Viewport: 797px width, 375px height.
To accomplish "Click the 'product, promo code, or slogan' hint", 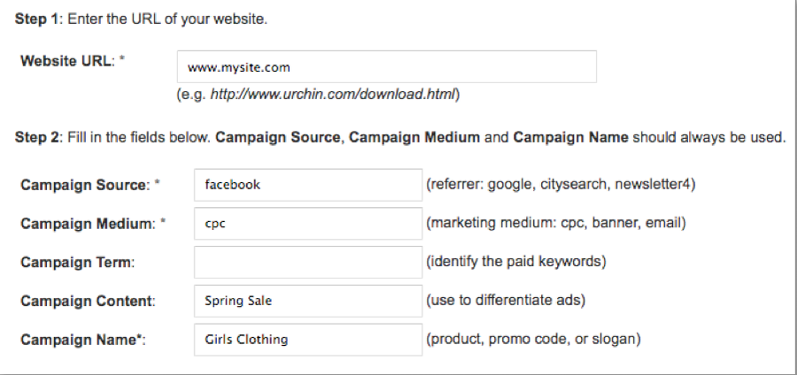I will (533, 339).
